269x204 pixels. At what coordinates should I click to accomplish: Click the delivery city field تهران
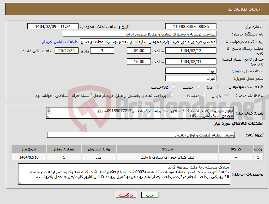pyautogui.click(x=190, y=78)
